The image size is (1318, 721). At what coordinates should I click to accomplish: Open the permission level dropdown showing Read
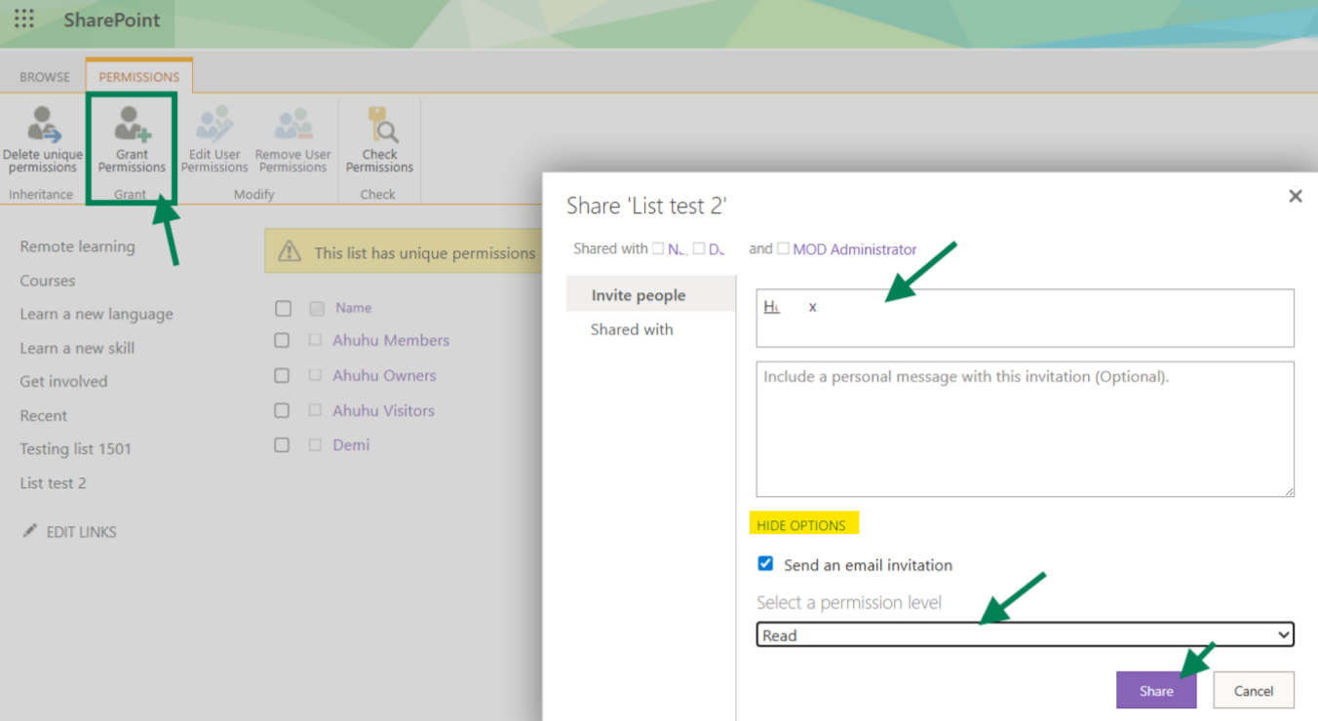(1026, 635)
